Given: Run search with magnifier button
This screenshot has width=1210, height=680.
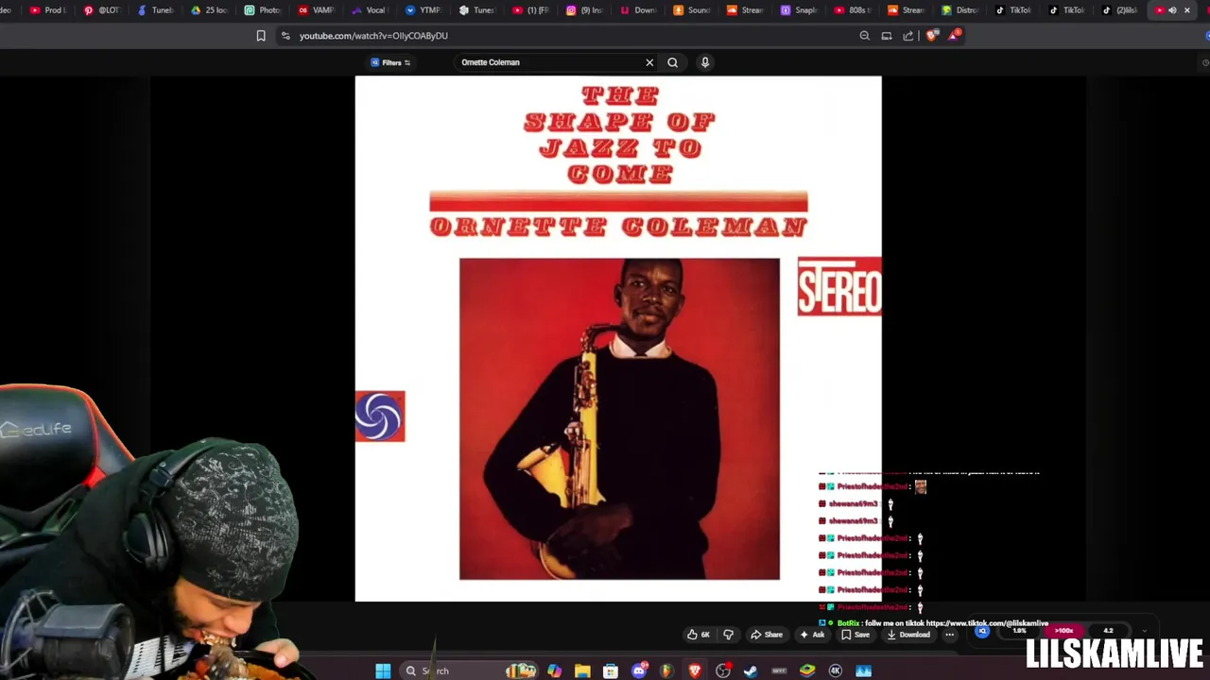Looking at the screenshot, I should [673, 62].
